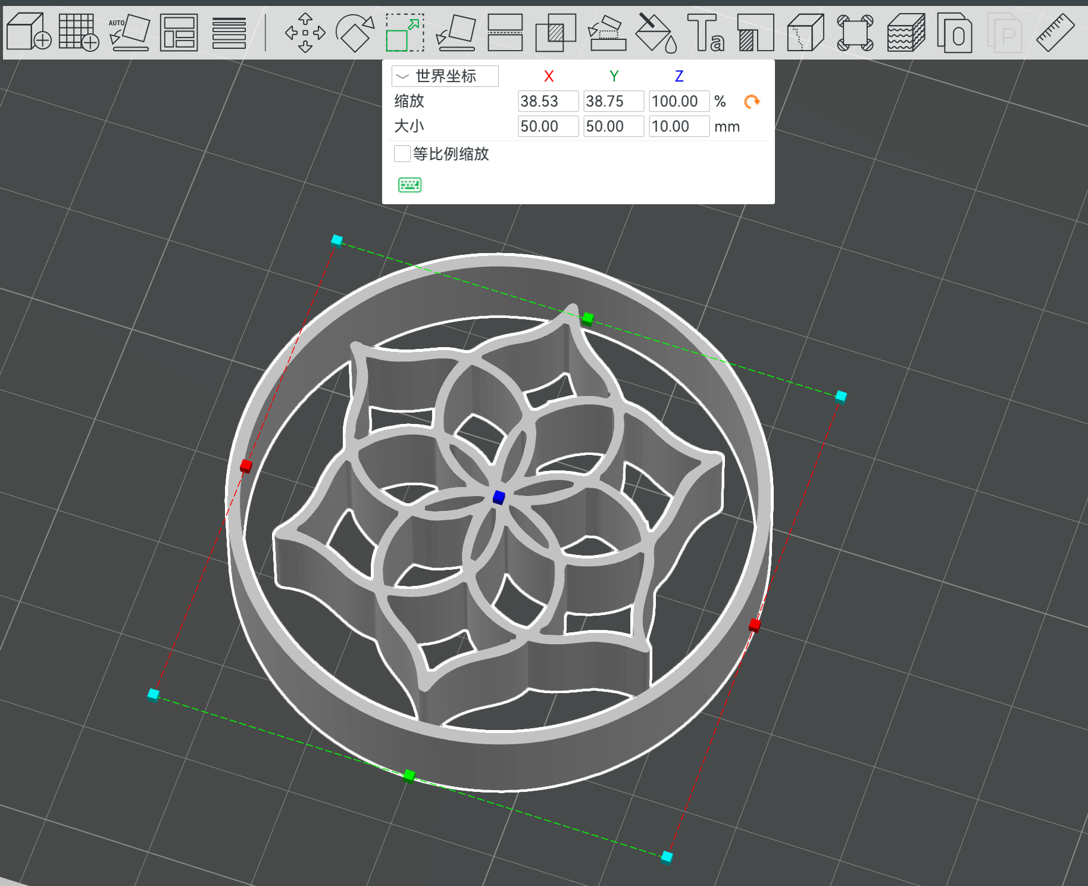Click the red handle on the model's right edge
This screenshot has width=1088, height=886.
pos(755,625)
